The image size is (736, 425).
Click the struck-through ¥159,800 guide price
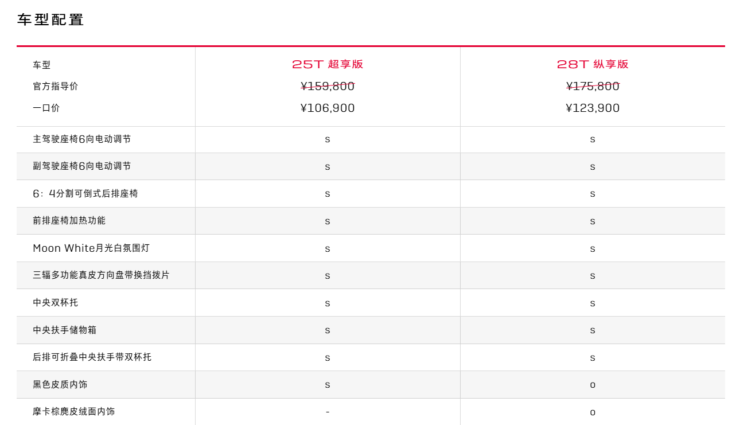point(328,86)
